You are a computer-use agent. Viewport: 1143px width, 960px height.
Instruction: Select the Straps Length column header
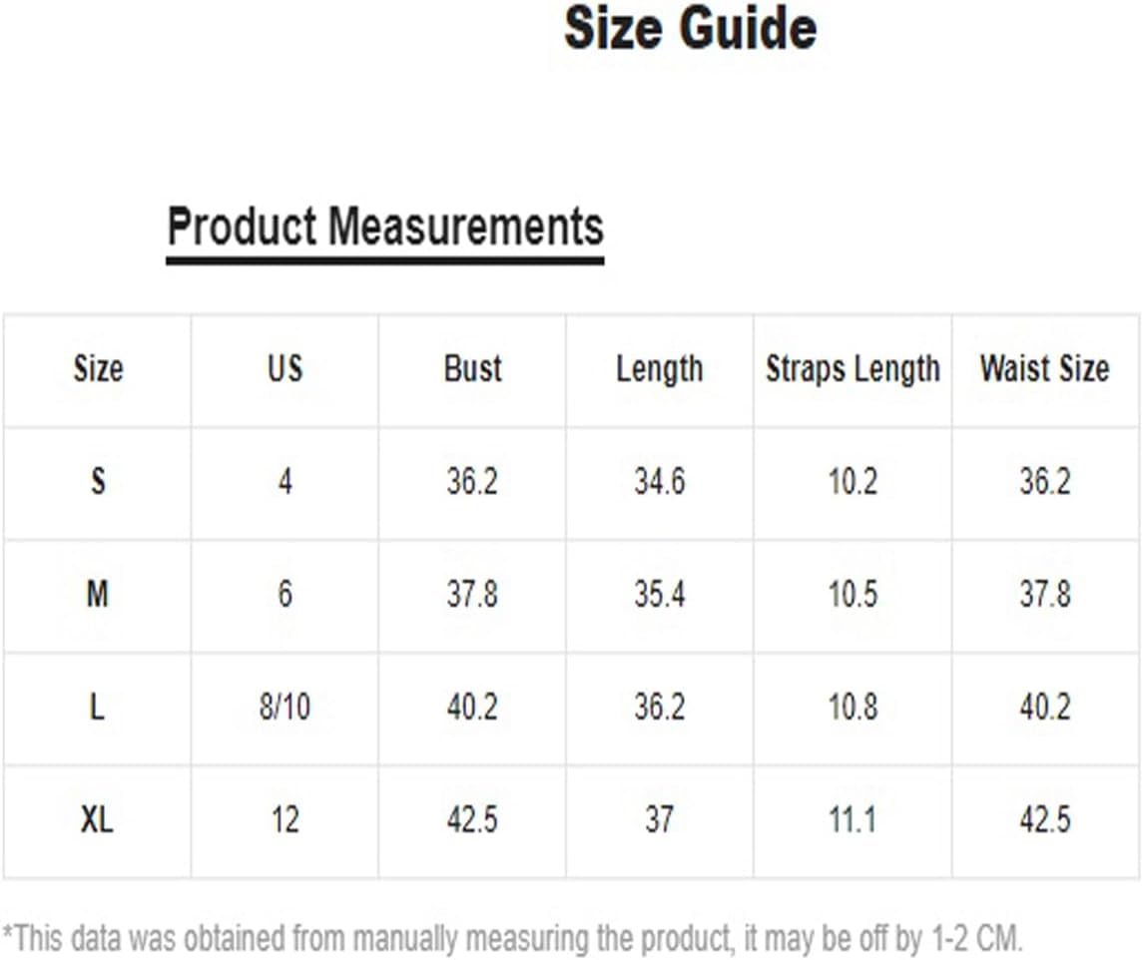853,369
